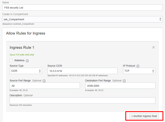Click the empty Description field
Viewport: 165px width, 122px height.
tap(82, 100)
